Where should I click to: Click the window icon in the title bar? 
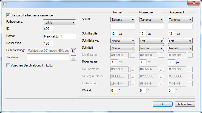coord(4,3)
